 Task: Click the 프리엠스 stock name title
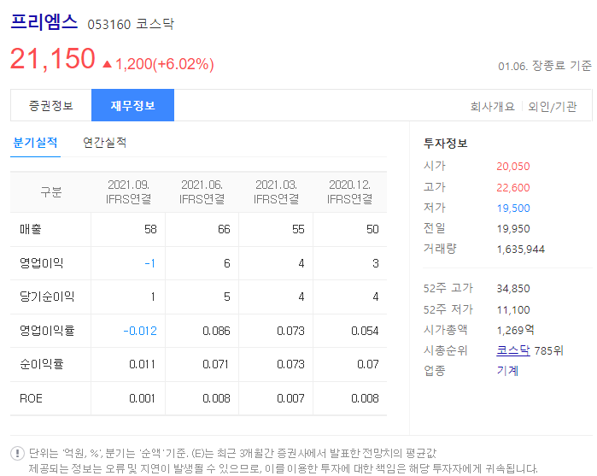click(x=44, y=21)
